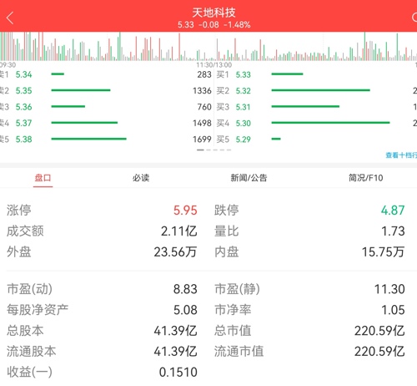Tap the 跌停 value 4.87
This screenshot has width=417, height=386.
(393, 211)
